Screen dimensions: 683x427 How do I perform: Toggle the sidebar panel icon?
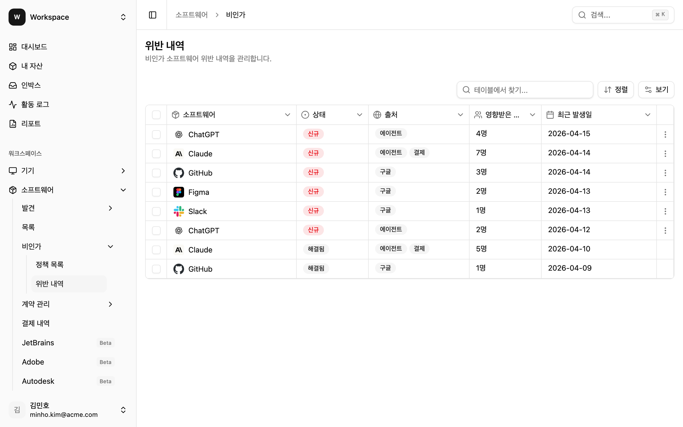152,15
